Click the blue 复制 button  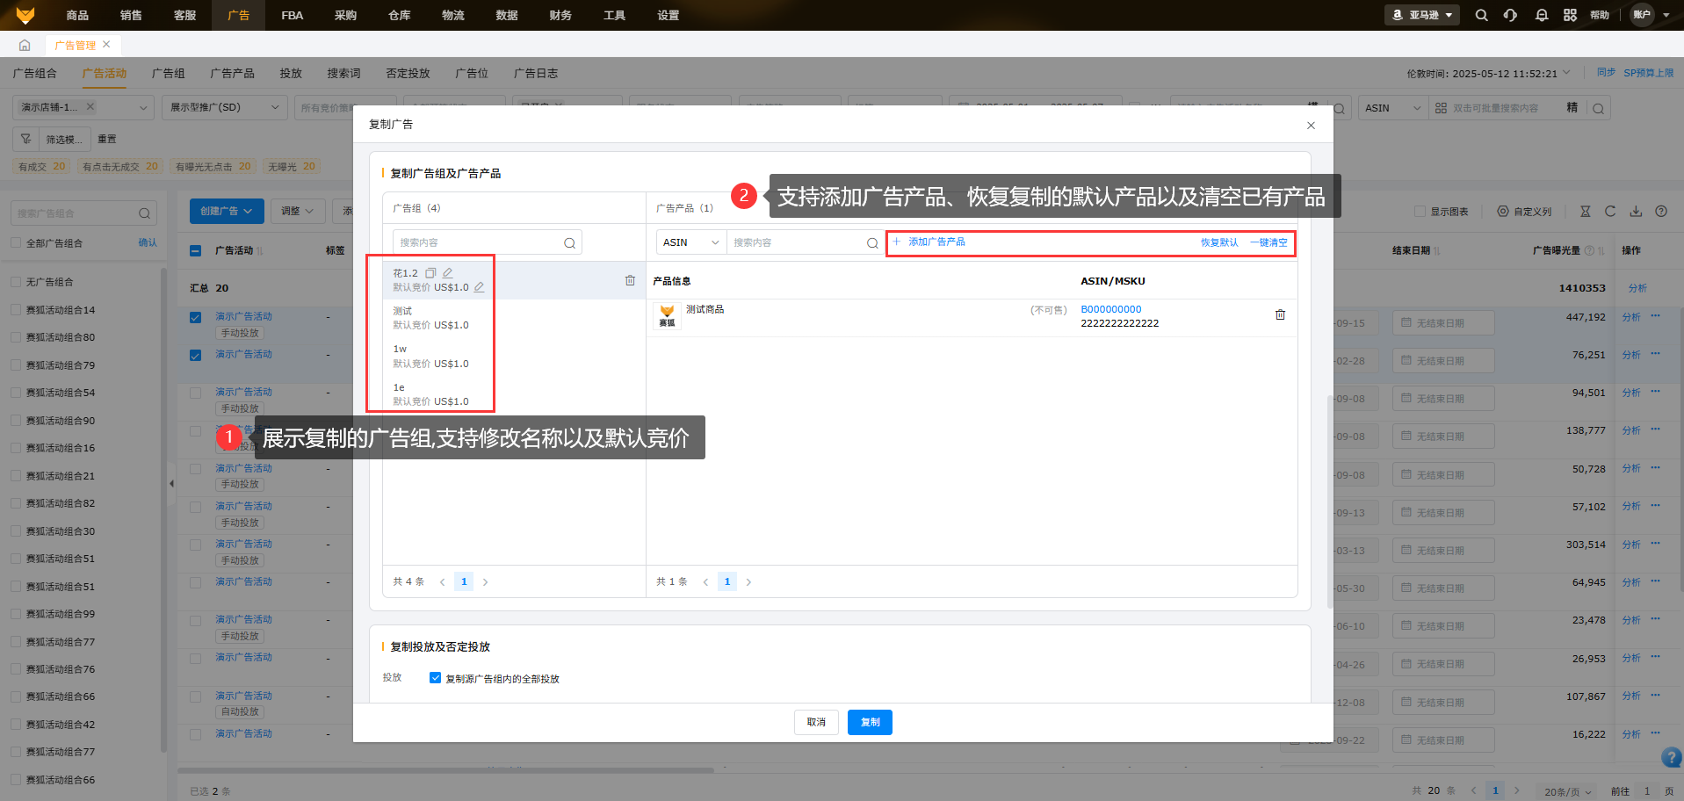tap(870, 722)
